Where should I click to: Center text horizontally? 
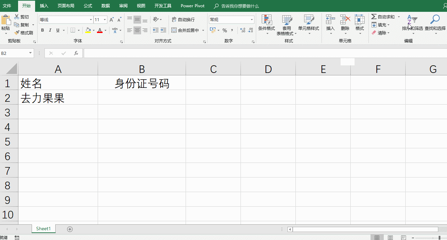pos(137,30)
